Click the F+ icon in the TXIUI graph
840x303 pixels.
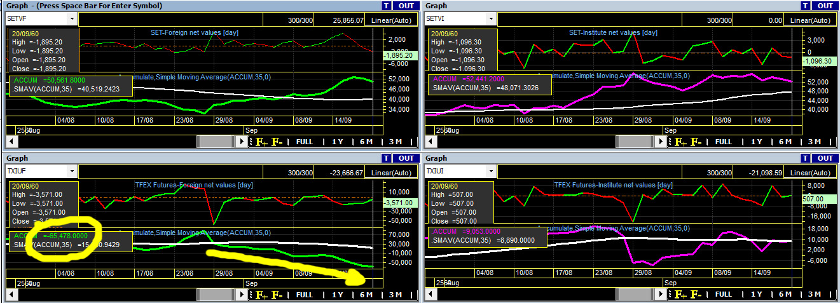tap(681, 295)
